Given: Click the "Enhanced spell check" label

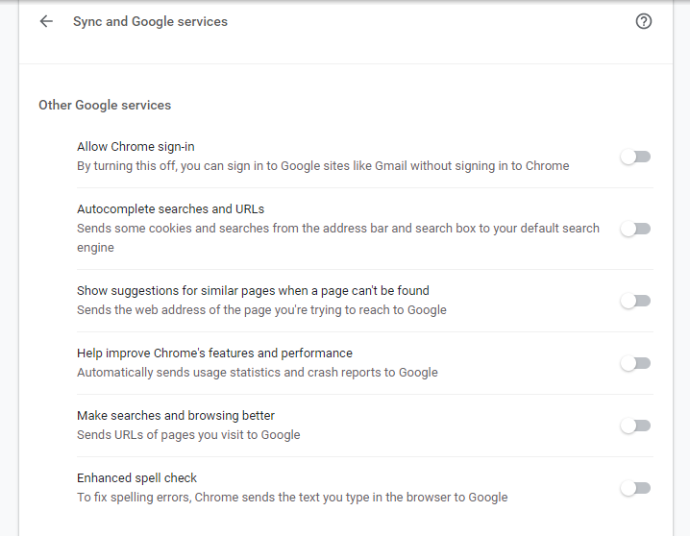Looking at the screenshot, I should 136,477.
